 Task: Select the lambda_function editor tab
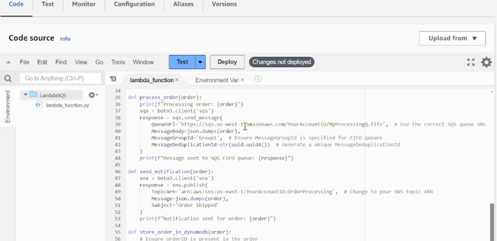point(152,80)
